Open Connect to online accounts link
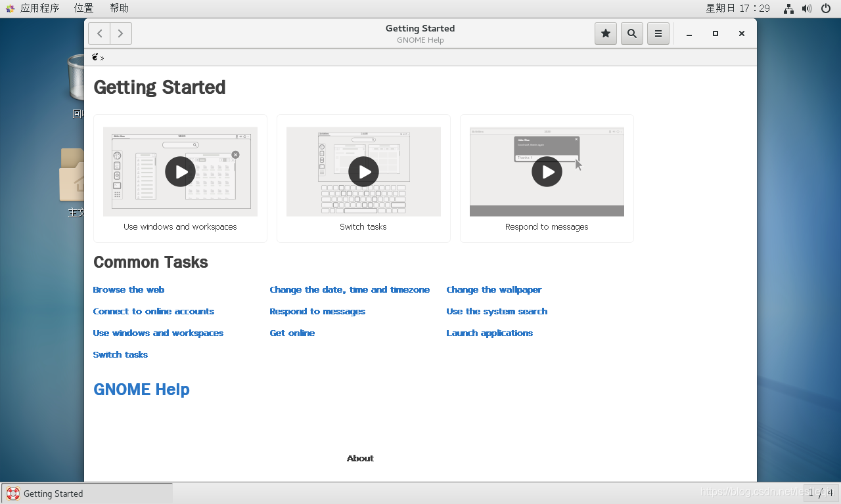 pyautogui.click(x=154, y=311)
